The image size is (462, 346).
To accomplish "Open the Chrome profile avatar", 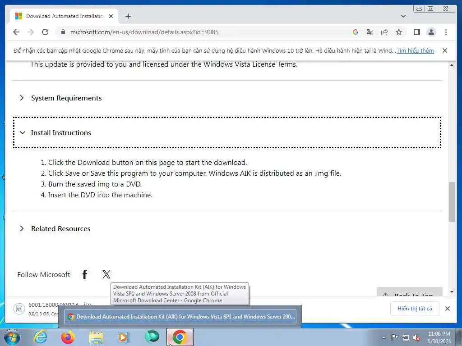I will (431, 32).
